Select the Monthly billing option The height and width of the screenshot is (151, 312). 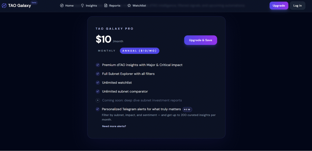click(107, 51)
